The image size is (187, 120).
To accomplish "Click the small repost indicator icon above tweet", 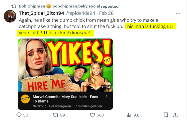I will [x=14, y=6].
